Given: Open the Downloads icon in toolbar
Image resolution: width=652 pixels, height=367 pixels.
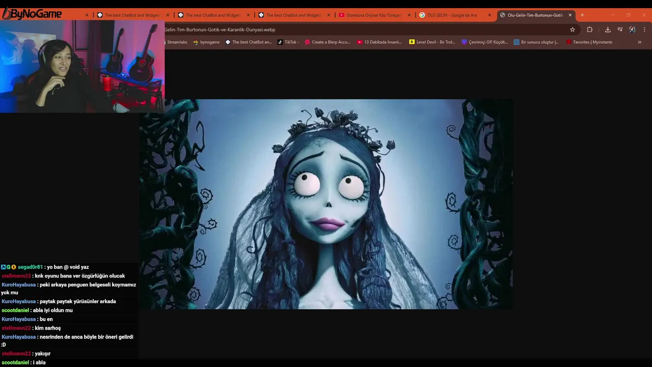Looking at the screenshot, I should (x=608, y=30).
